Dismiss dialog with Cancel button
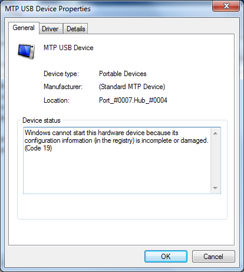This screenshot has width=244, height=272. 213,256
